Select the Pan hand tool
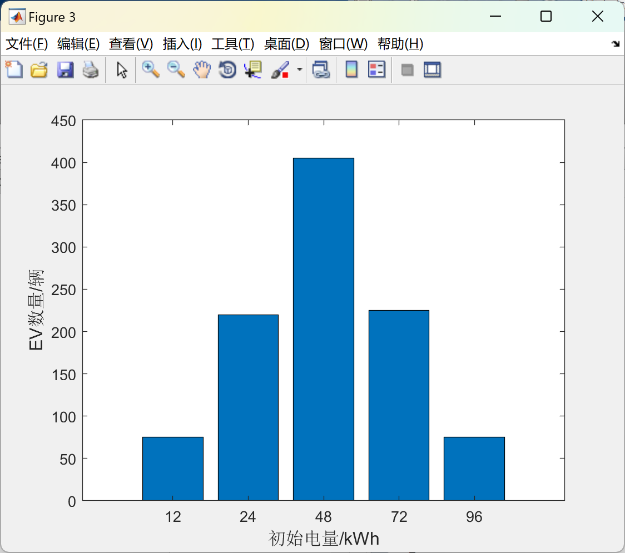 point(202,69)
